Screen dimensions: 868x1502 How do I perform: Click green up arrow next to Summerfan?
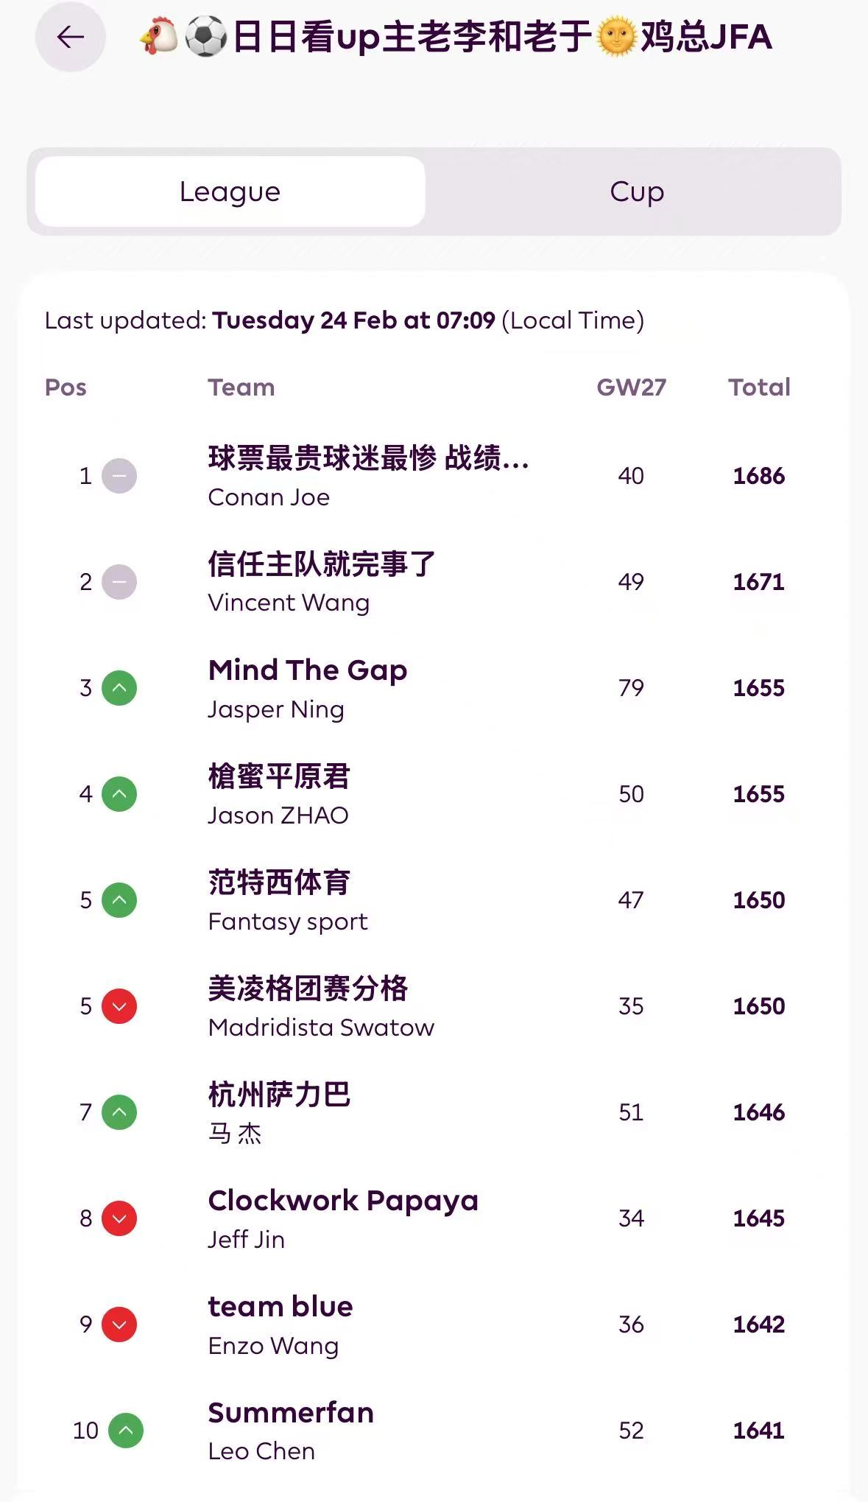click(126, 1431)
